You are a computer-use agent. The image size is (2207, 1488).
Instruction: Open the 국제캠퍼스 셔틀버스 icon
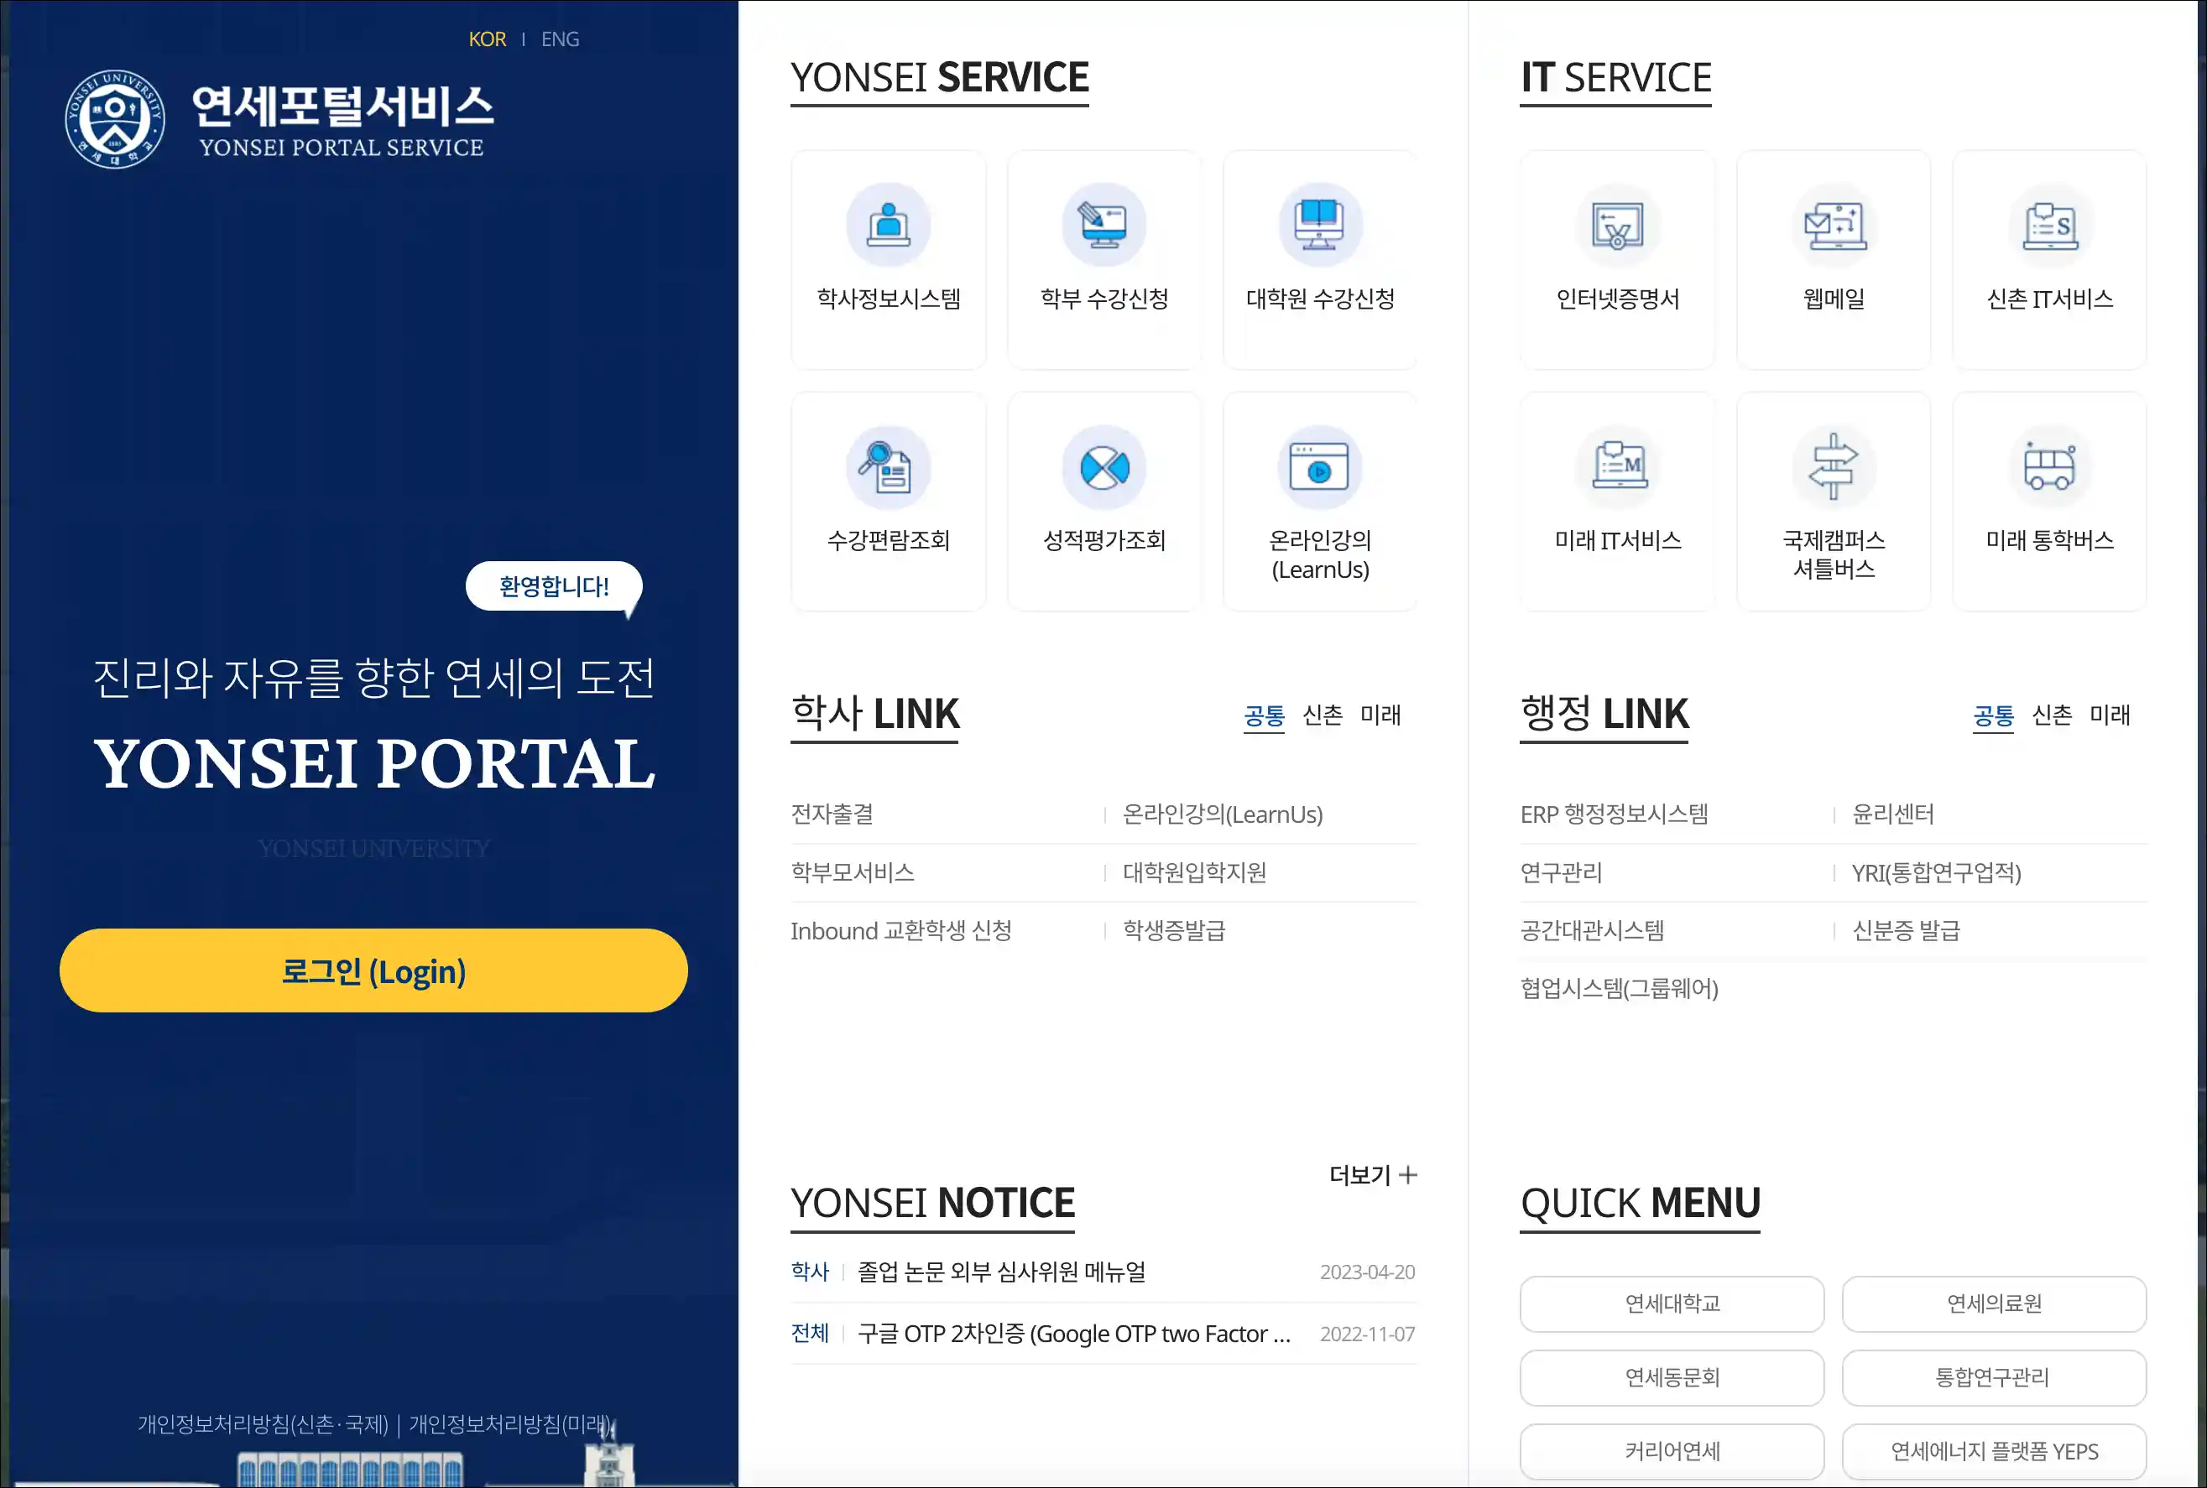coord(1833,467)
